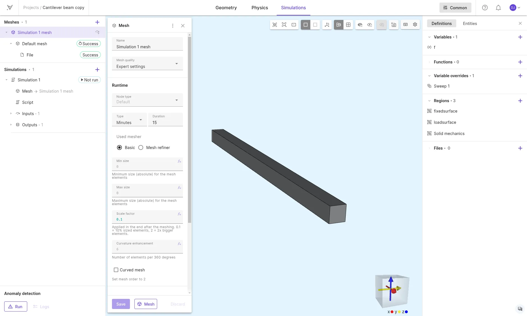Select the Mesh refiner radio button

pos(141,148)
